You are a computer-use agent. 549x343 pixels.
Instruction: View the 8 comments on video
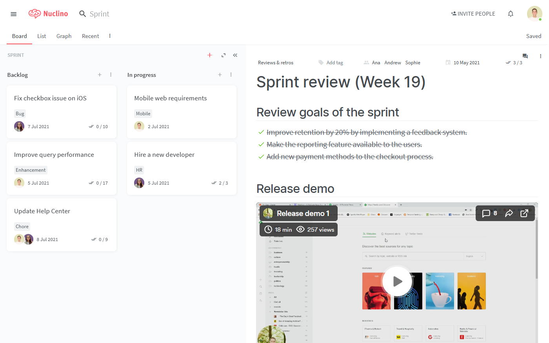point(489,213)
